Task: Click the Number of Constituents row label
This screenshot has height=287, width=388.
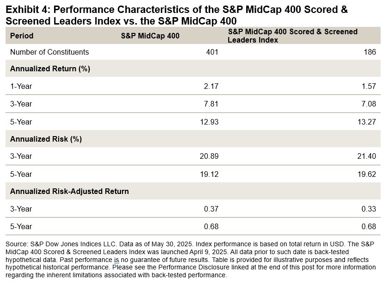Action: click(x=49, y=52)
